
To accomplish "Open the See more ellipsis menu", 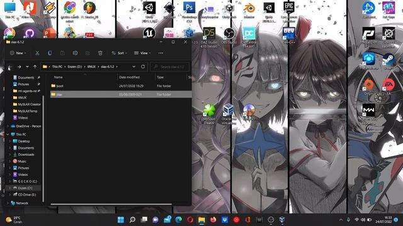I will (161, 53).
